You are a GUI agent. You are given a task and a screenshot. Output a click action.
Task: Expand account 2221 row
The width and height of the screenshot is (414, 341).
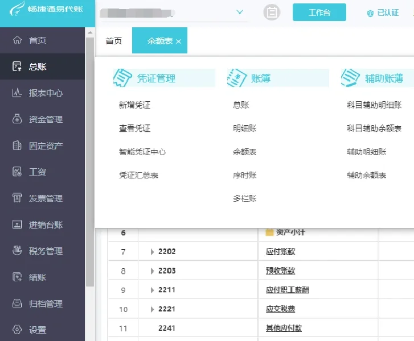152,309
